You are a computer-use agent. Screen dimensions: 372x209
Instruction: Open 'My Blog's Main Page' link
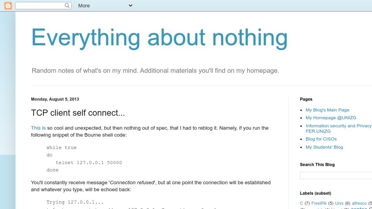tap(327, 110)
